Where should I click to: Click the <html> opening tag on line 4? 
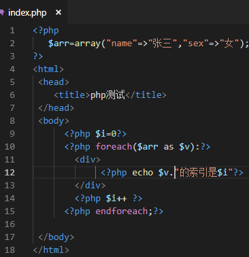48,69
